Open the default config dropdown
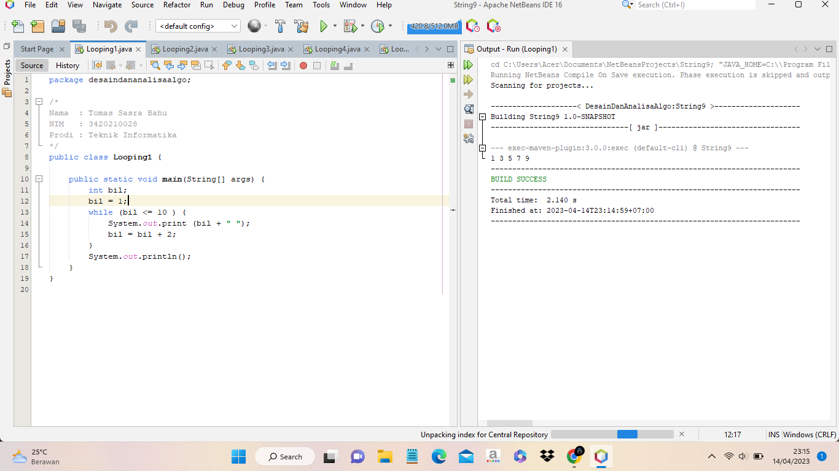 click(x=198, y=26)
